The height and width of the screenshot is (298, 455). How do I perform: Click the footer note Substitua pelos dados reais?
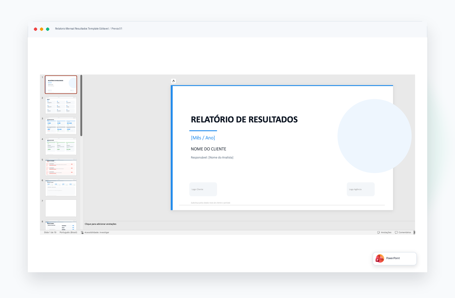(211, 203)
